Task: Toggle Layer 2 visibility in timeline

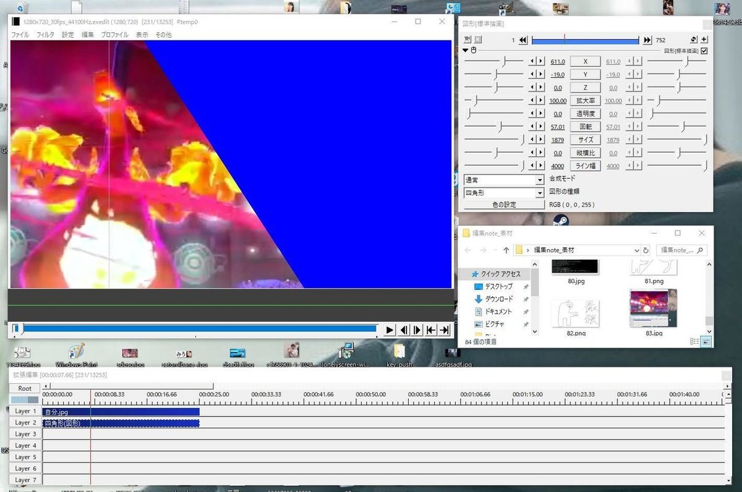Action: point(25,423)
